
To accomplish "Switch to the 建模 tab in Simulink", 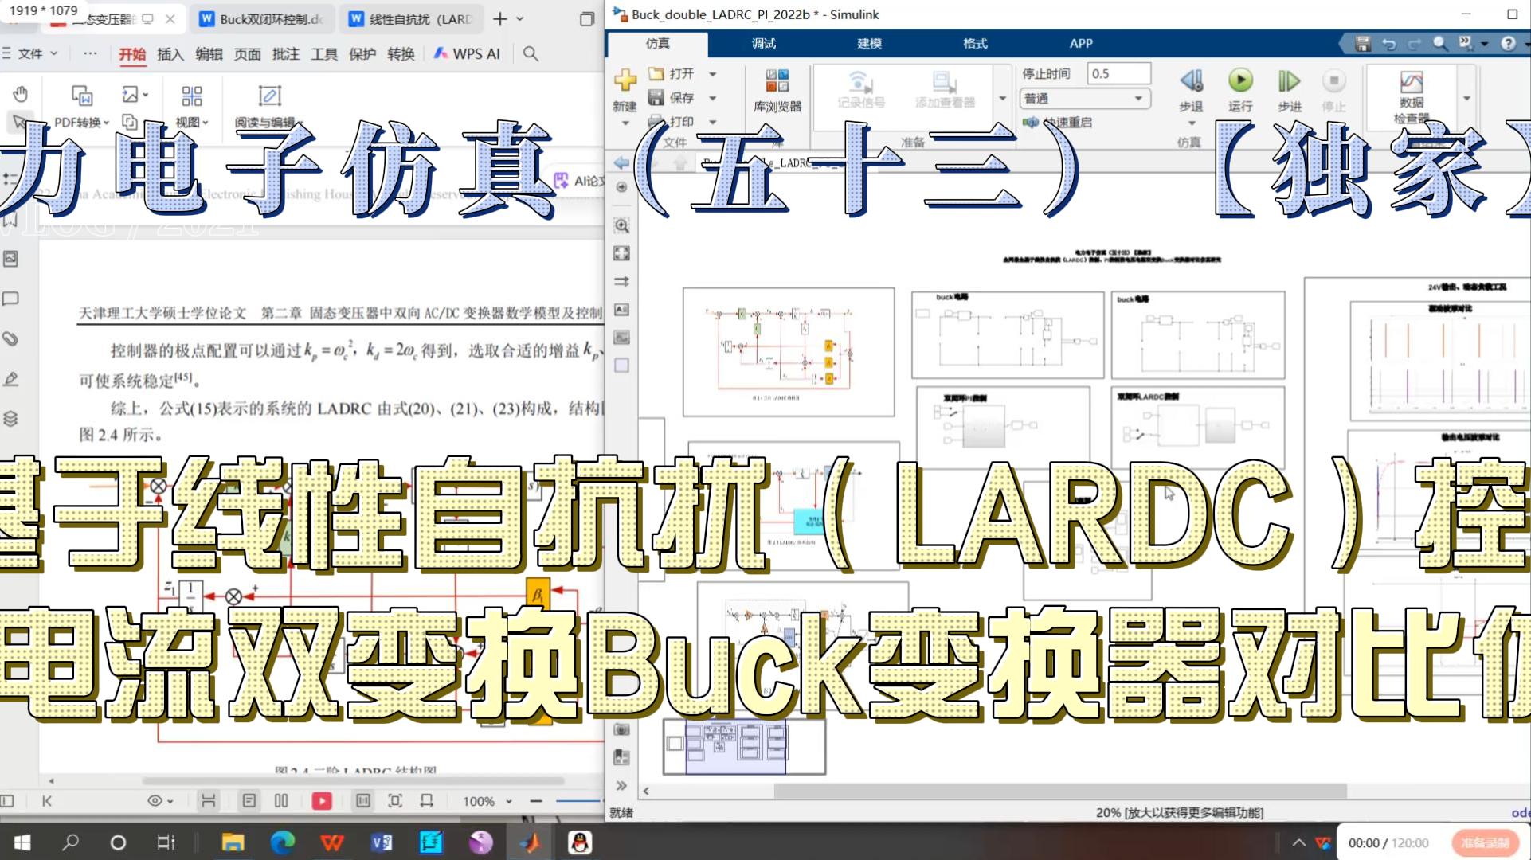I will tap(869, 43).
